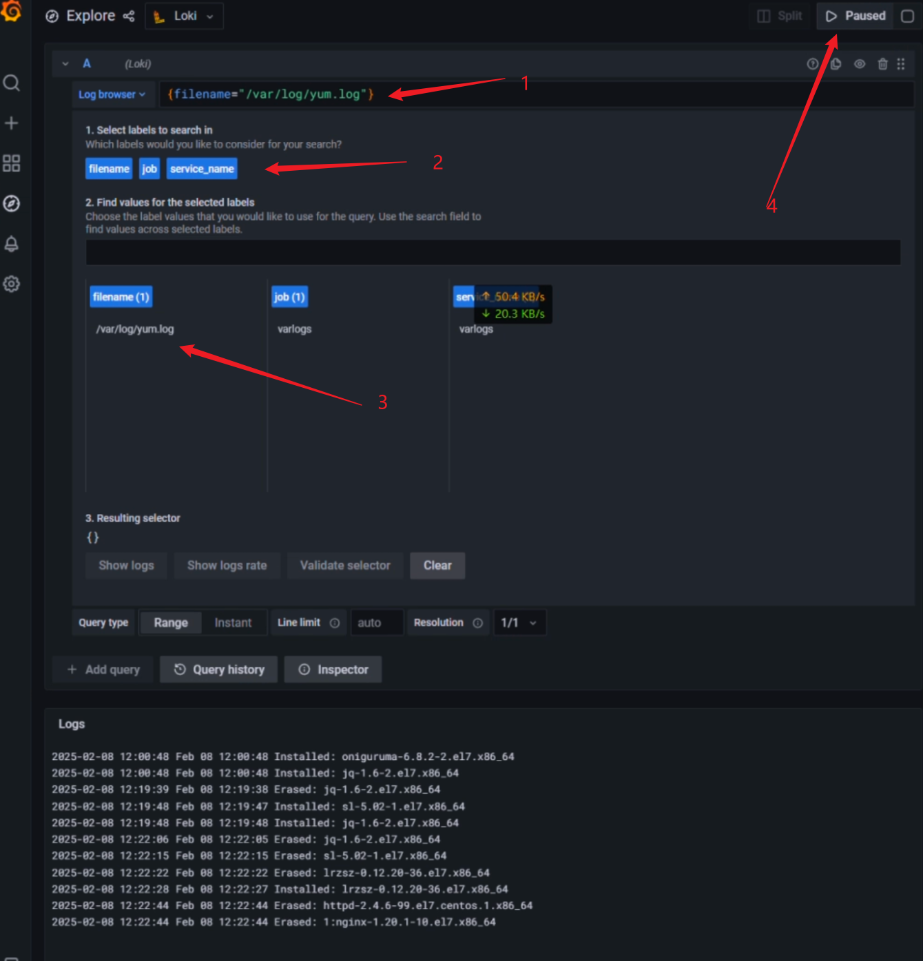
Task: Open the configuration gear icon
Action: click(12, 284)
